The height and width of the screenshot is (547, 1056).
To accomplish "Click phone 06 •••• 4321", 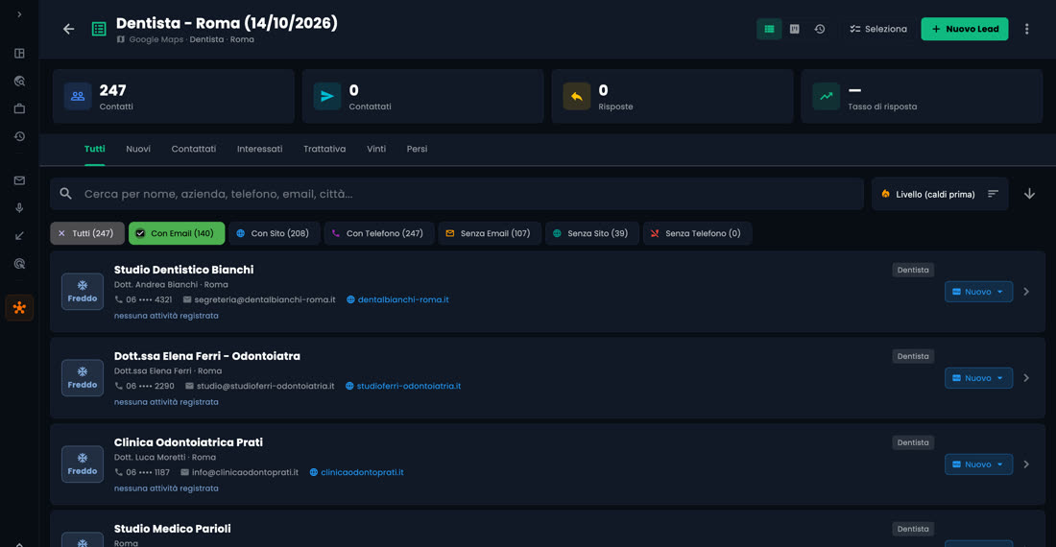I will click(x=149, y=299).
